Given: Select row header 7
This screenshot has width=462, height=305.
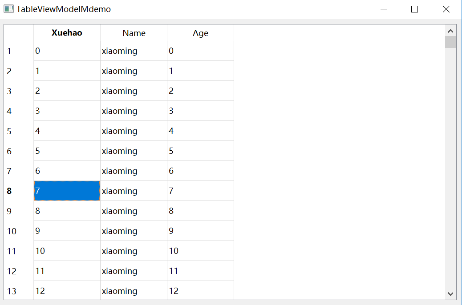Looking at the screenshot, I should click(19, 171).
